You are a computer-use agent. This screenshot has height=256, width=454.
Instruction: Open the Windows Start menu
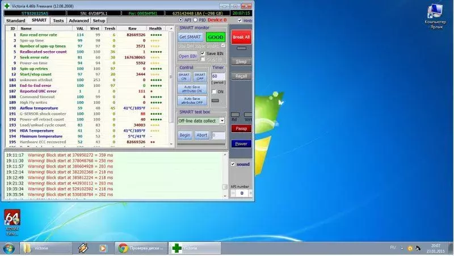tap(9, 248)
